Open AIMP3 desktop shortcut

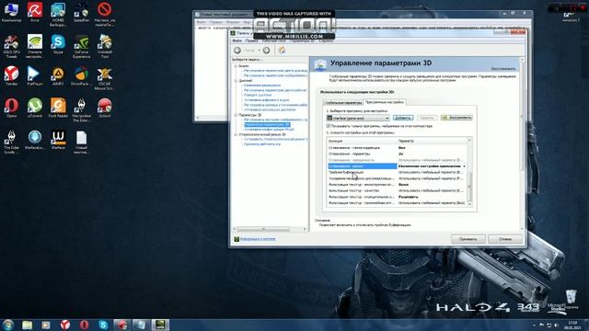(58, 76)
